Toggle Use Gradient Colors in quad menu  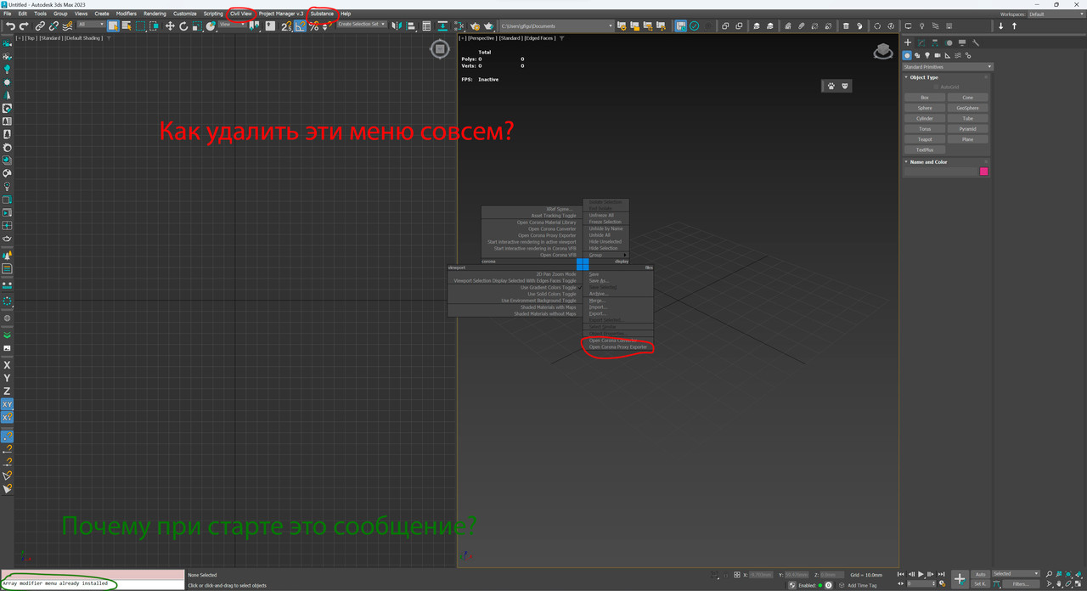550,287
